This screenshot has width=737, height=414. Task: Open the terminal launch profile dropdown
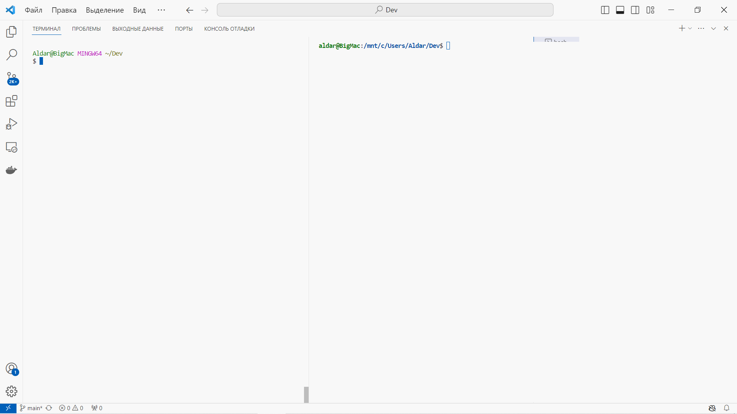pos(690,28)
